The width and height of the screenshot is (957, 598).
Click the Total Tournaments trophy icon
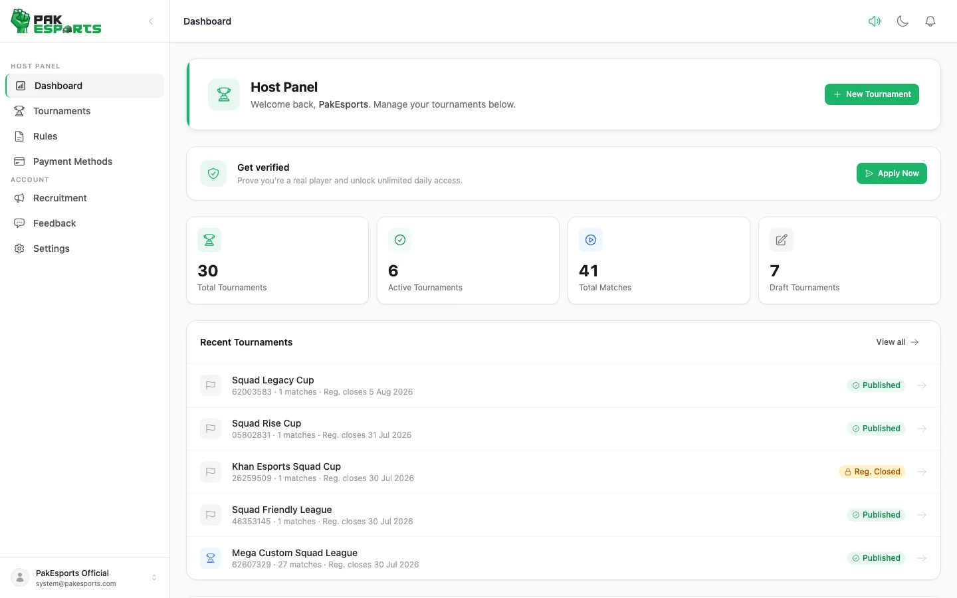click(x=209, y=240)
